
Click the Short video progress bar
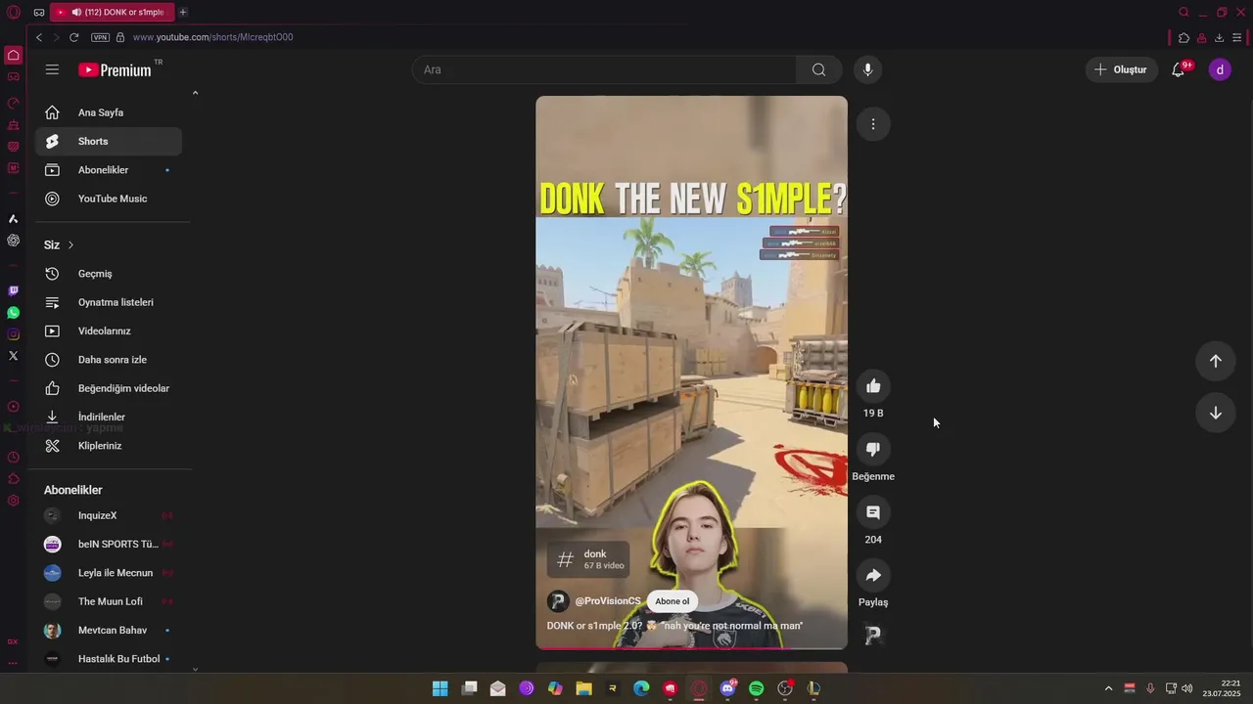tap(691, 647)
